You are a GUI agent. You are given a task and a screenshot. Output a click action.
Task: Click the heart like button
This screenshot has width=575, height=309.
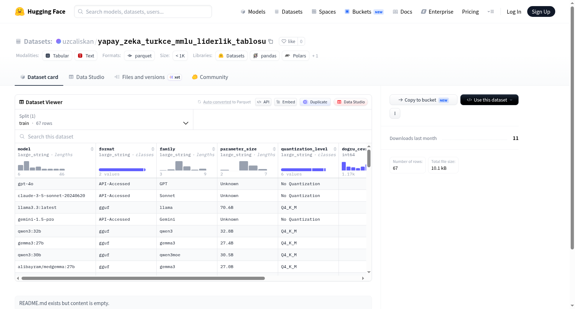tap(288, 41)
